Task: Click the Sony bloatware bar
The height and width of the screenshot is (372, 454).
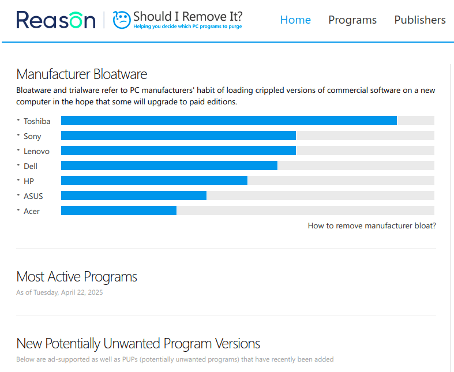Action: [178, 136]
